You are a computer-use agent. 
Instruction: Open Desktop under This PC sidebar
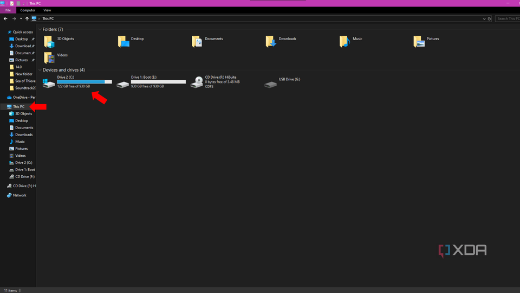point(21,120)
